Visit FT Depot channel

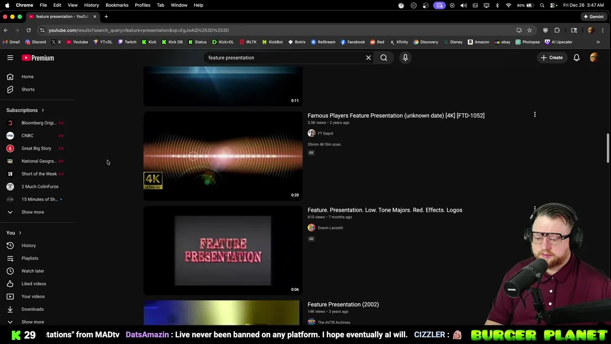coord(326,133)
